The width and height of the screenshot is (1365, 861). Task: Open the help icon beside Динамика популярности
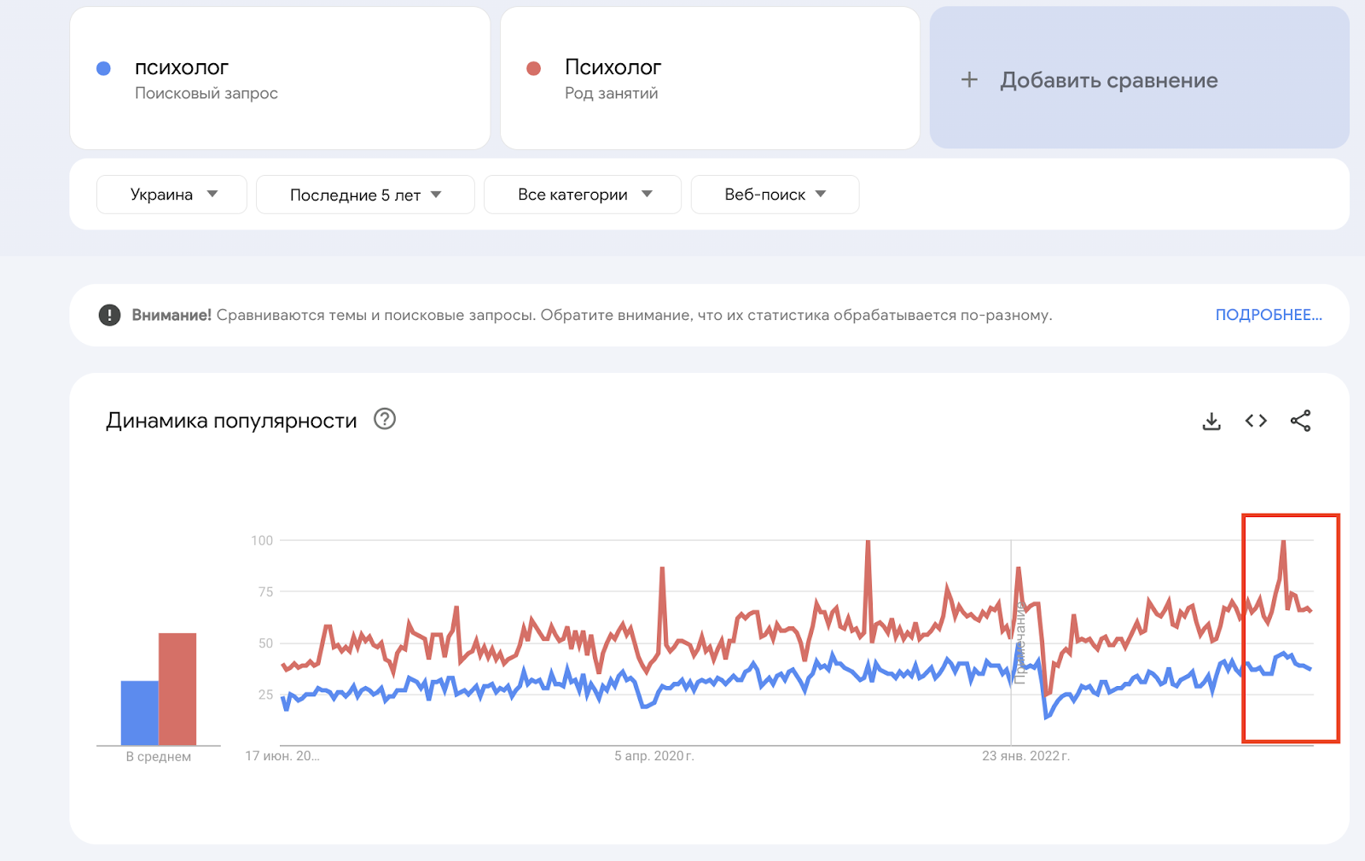coord(385,419)
